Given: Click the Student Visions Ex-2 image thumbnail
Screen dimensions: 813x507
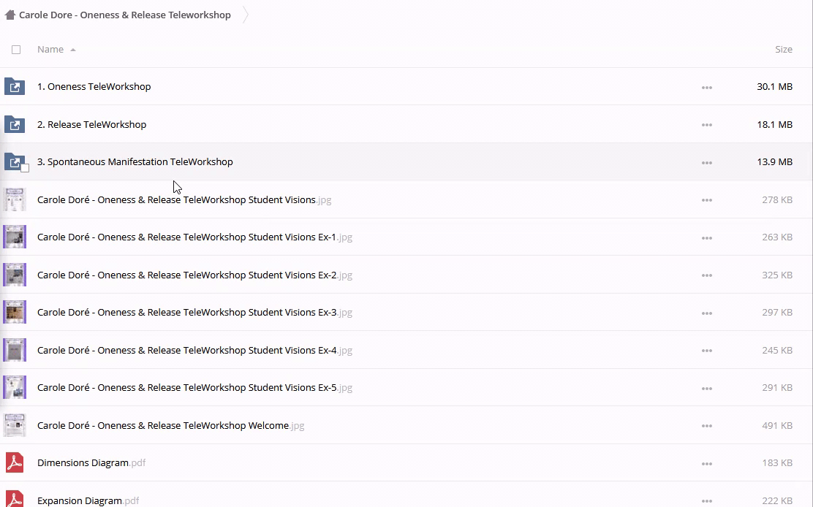Looking at the screenshot, I should pyautogui.click(x=15, y=275).
